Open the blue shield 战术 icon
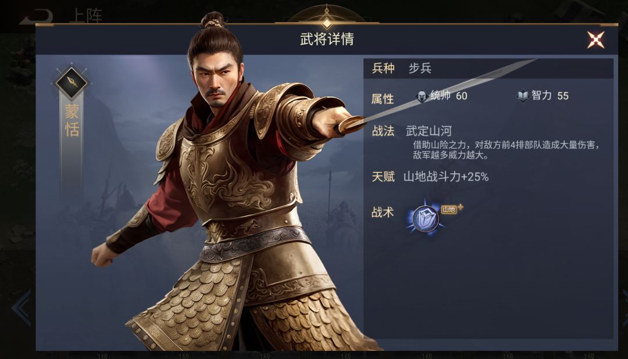 coord(425,218)
